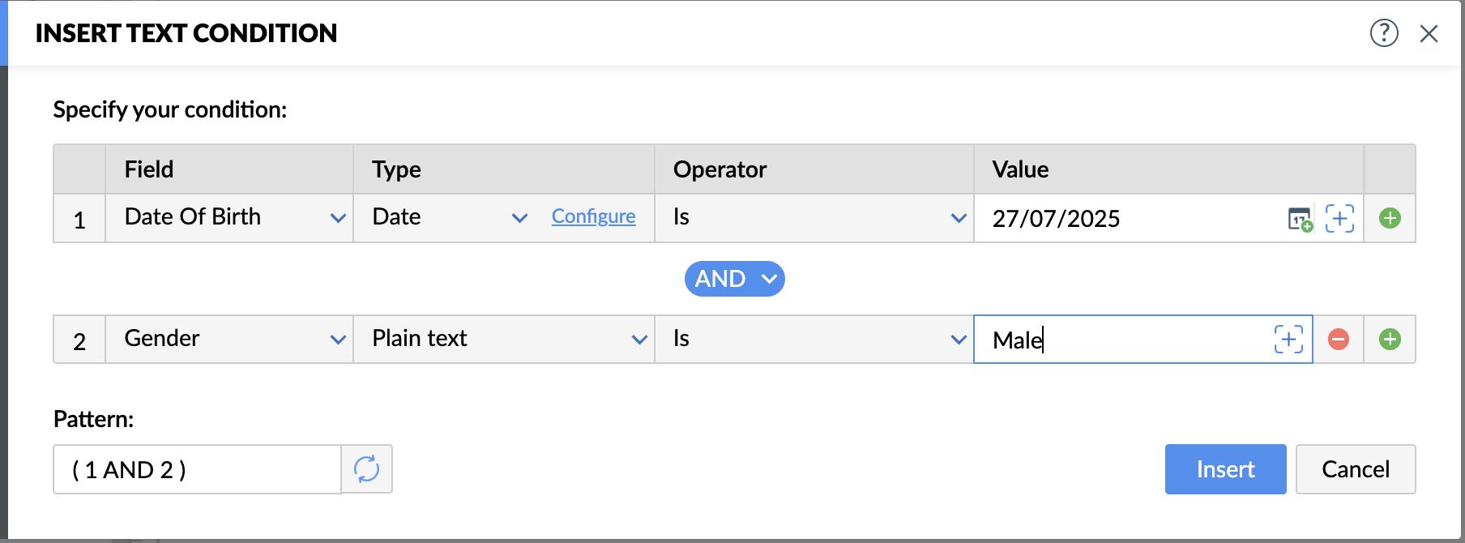Click the Configure link

point(593,216)
